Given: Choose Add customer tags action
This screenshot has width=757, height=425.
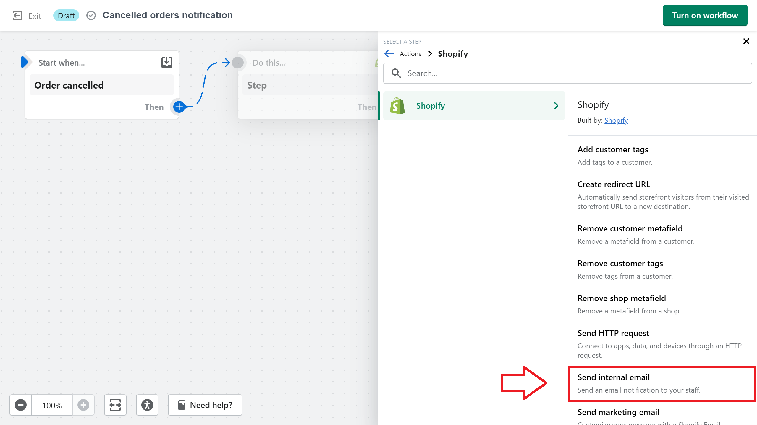Looking at the screenshot, I should (x=662, y=156).
